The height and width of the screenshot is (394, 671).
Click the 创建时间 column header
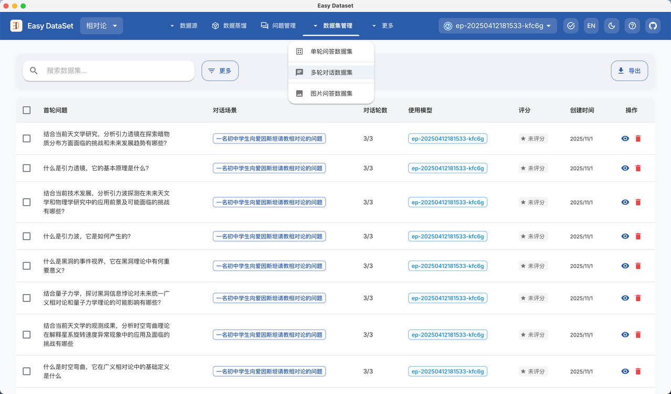point(582,110)
